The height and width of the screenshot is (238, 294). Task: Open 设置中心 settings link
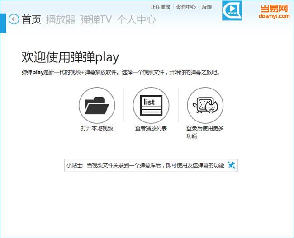click(x=186, y=7)
